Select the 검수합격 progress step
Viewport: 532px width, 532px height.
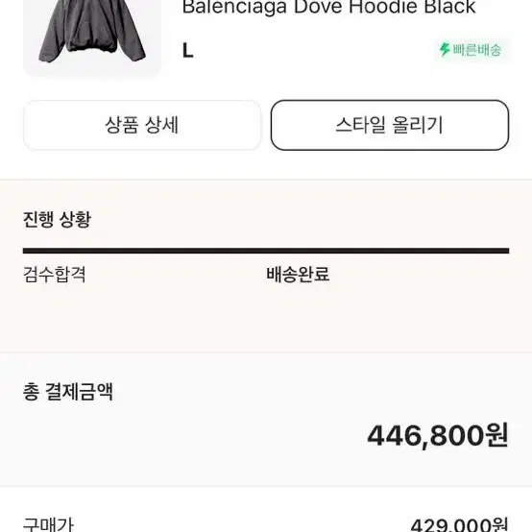55,274
